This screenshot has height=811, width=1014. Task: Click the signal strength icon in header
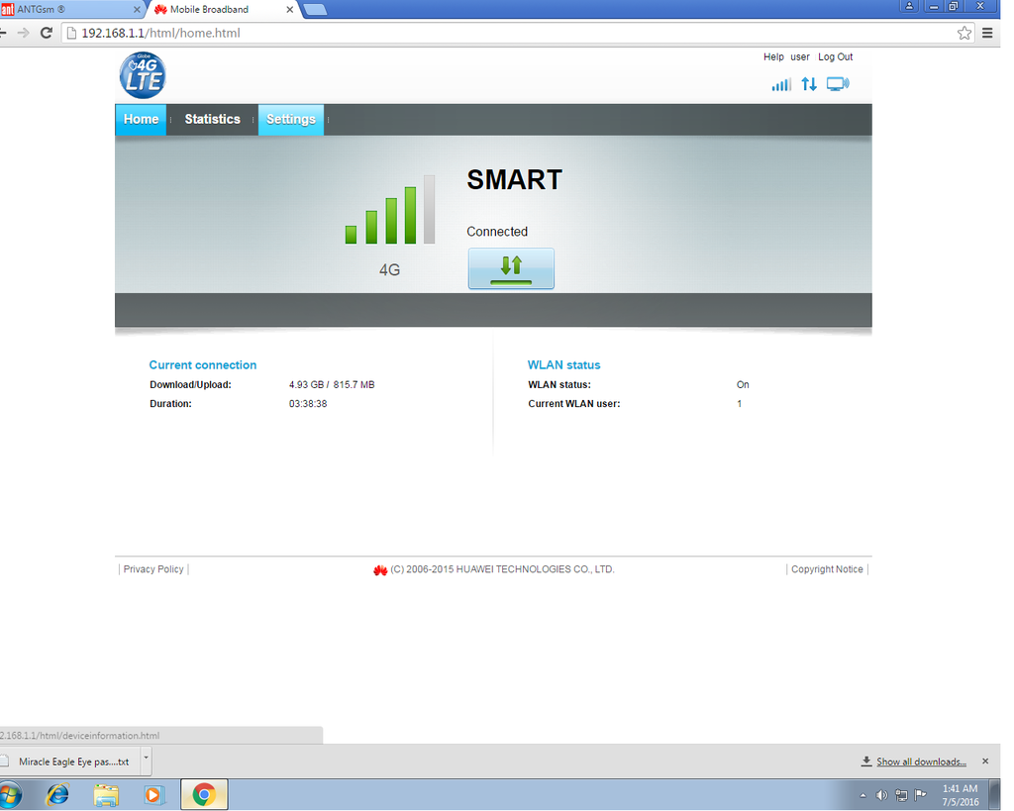pyautogui.click(x=781, y=85)
